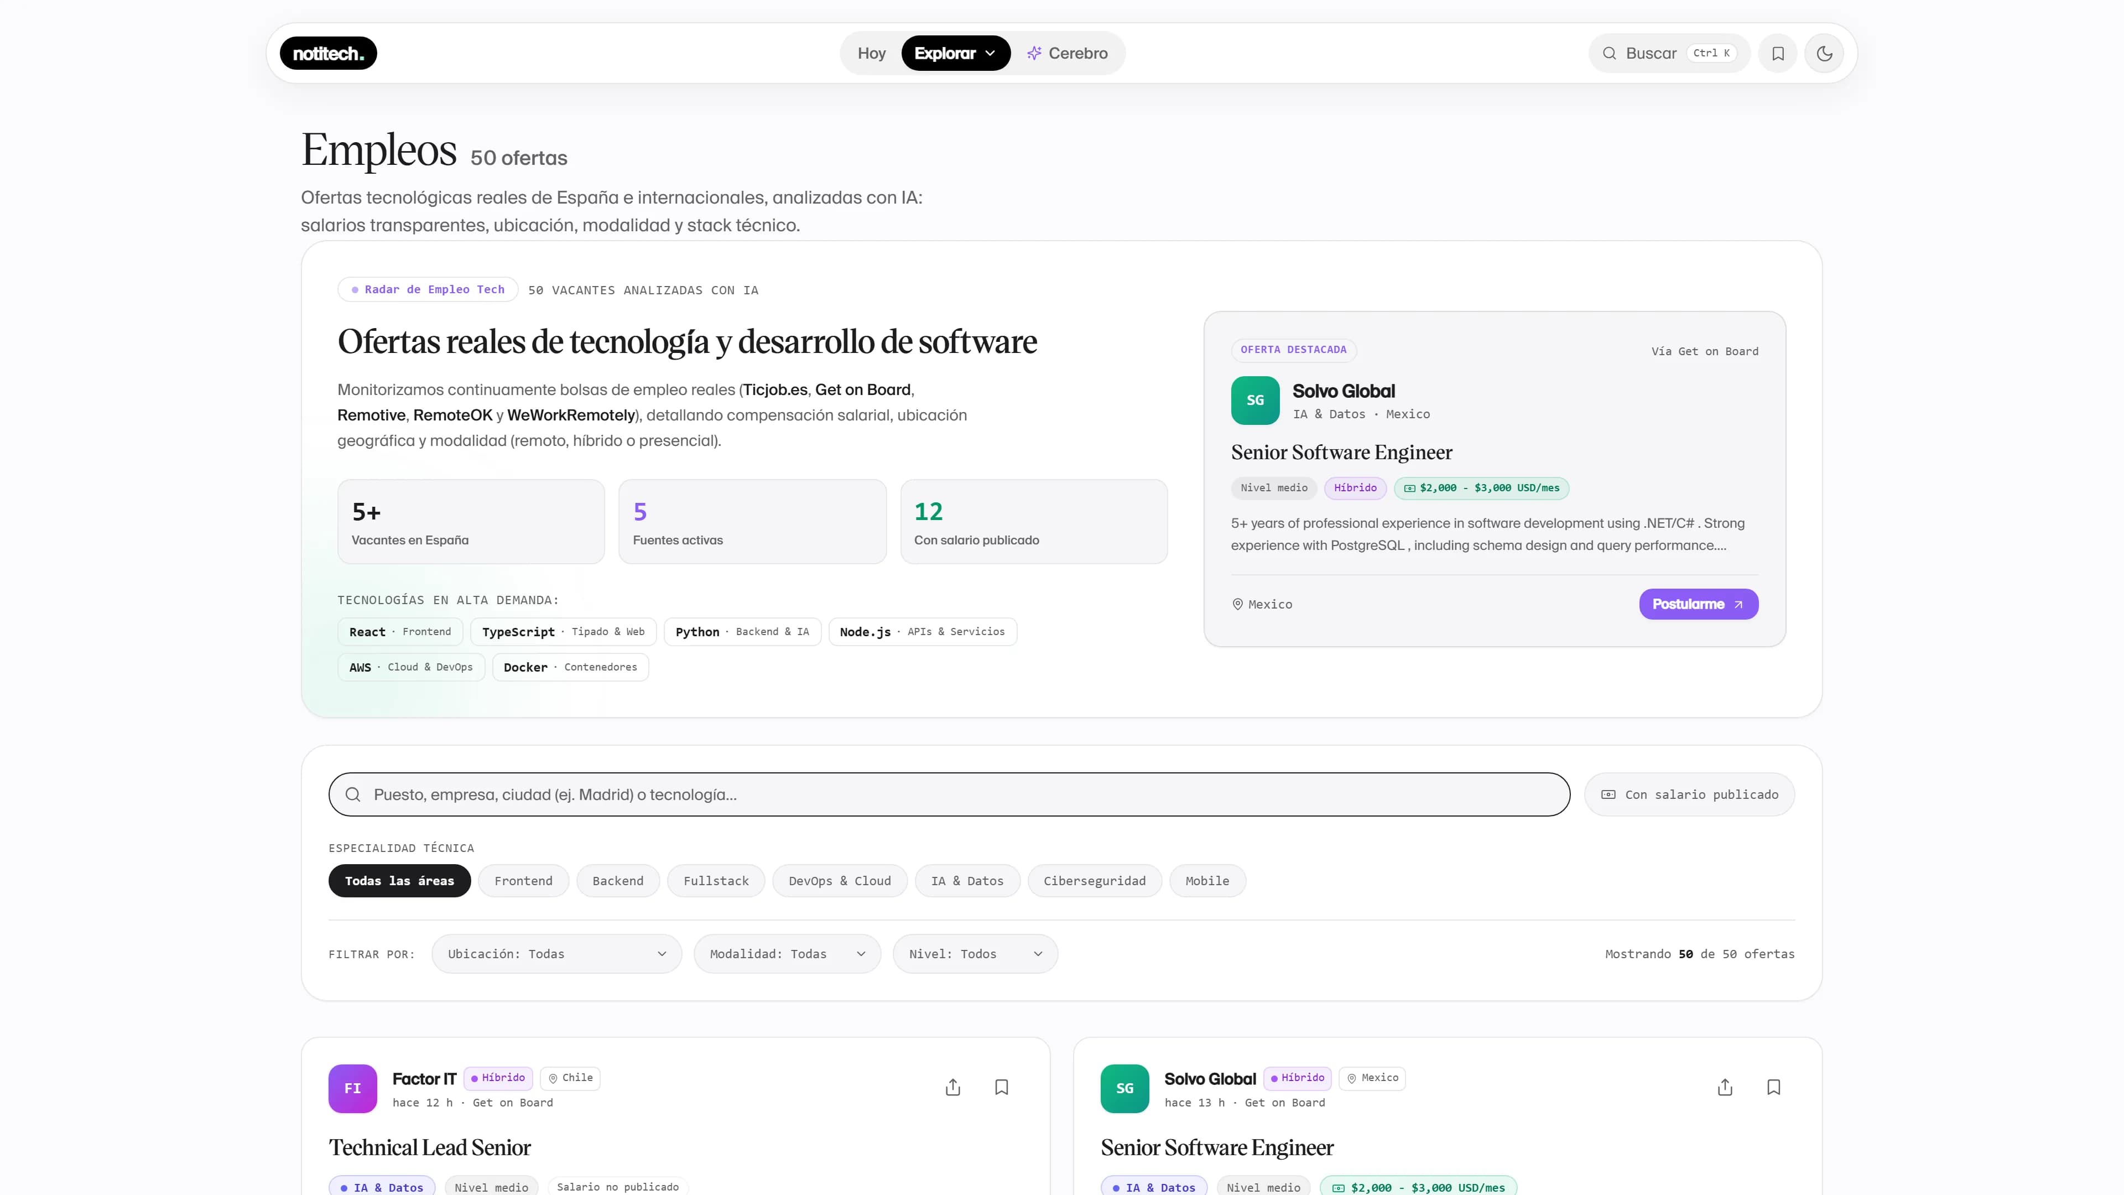Open the Cerebro section
This screenshot has height=1195, width=2124.
(x=1067, y=54)
